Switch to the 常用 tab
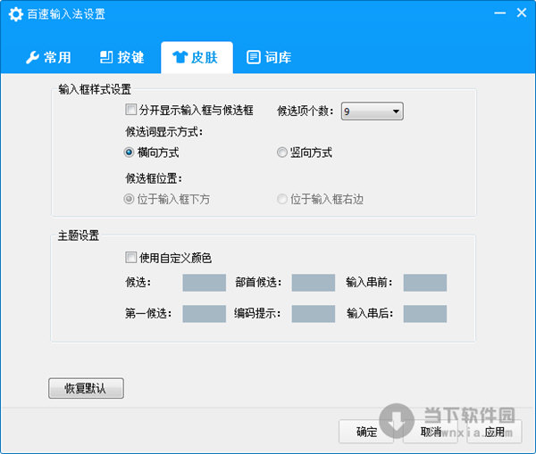This screenshot has width=536, height=454. point(47,57)
